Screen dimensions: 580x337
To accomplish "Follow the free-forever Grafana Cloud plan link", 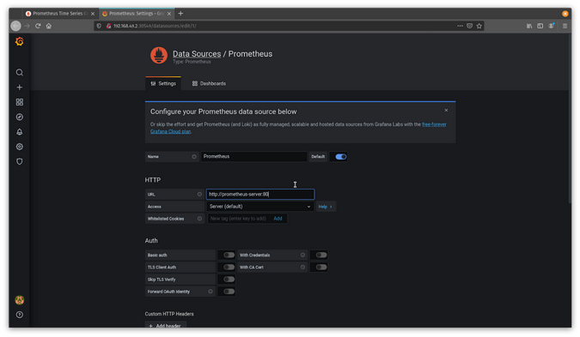I will pyautogui.click(x=298, y=128).
